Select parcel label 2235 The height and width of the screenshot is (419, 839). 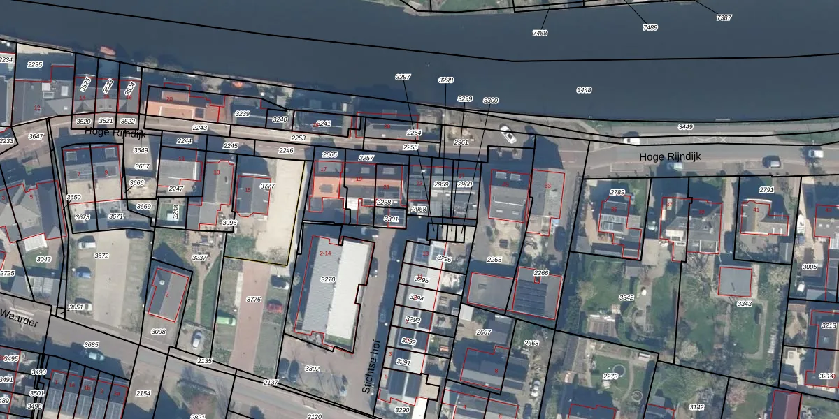coord(34,64)
